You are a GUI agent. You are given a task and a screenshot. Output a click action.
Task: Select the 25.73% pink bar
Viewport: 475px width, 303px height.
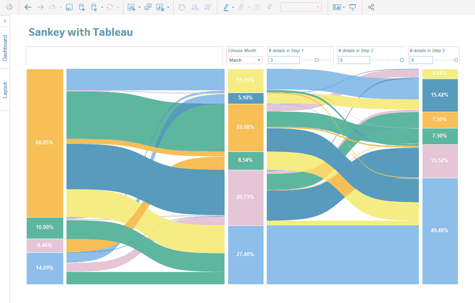point(246,198)
